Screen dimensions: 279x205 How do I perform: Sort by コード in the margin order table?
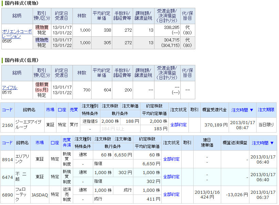(7, 143)
